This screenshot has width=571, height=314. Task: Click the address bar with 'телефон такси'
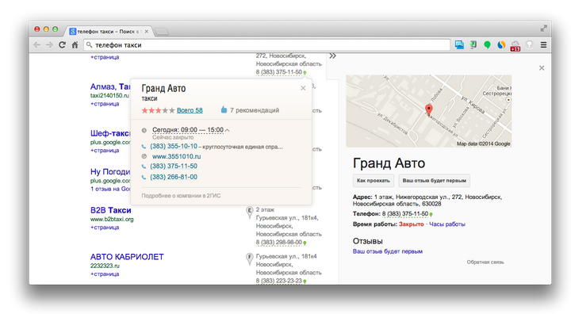[267, 45]
